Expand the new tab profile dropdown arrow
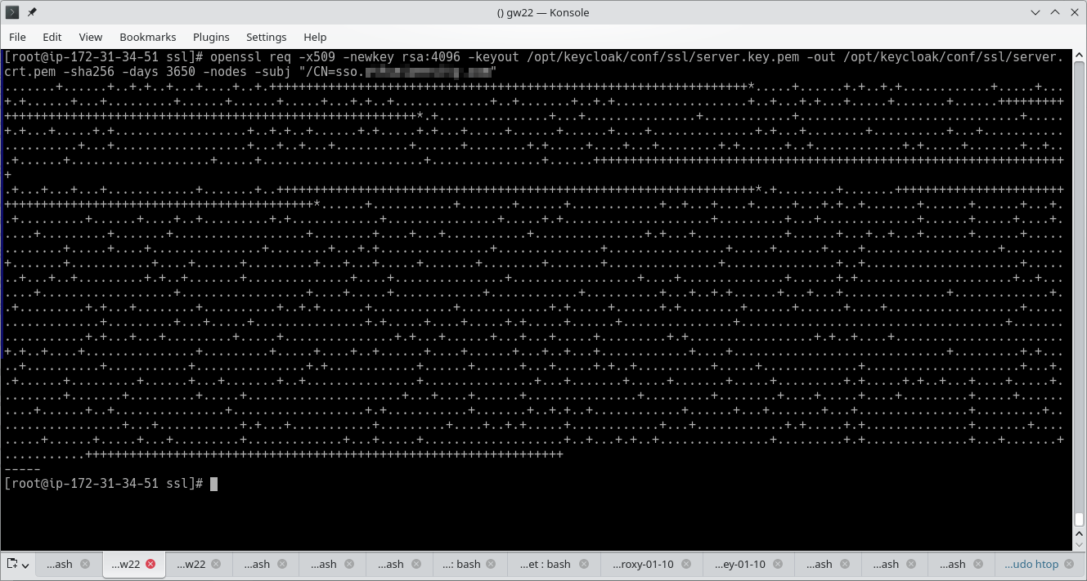 (x=26, y=565)
